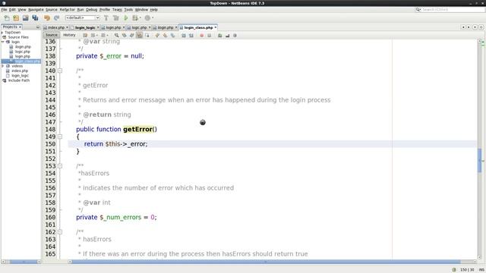
Task: Switch editor to Source view
Action: click(52, 35)
